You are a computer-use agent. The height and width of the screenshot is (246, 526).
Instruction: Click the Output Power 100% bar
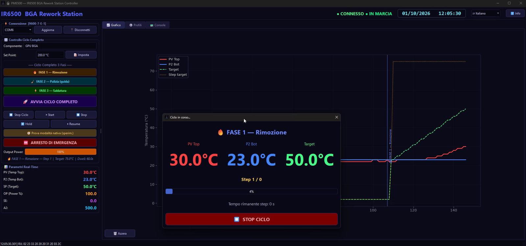60,152
